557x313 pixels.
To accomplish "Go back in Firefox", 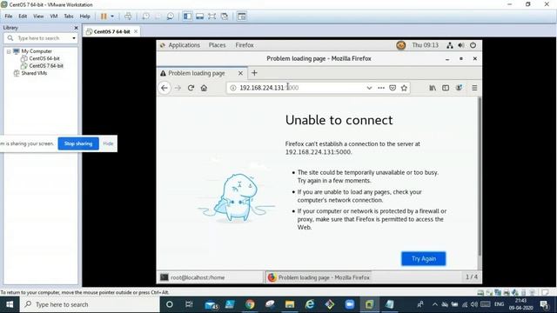I will click(x=164, y=88).
